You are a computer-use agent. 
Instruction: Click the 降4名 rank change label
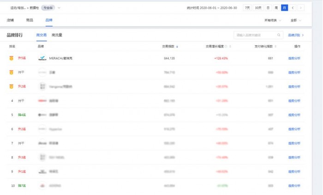click(x=22, y=115)
